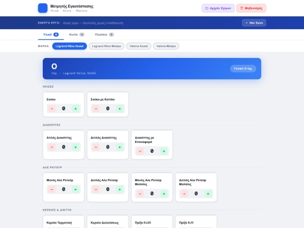Select the Valena Λευκό brand
This screenshot has width=304, height=228.
tap(138, 46)
